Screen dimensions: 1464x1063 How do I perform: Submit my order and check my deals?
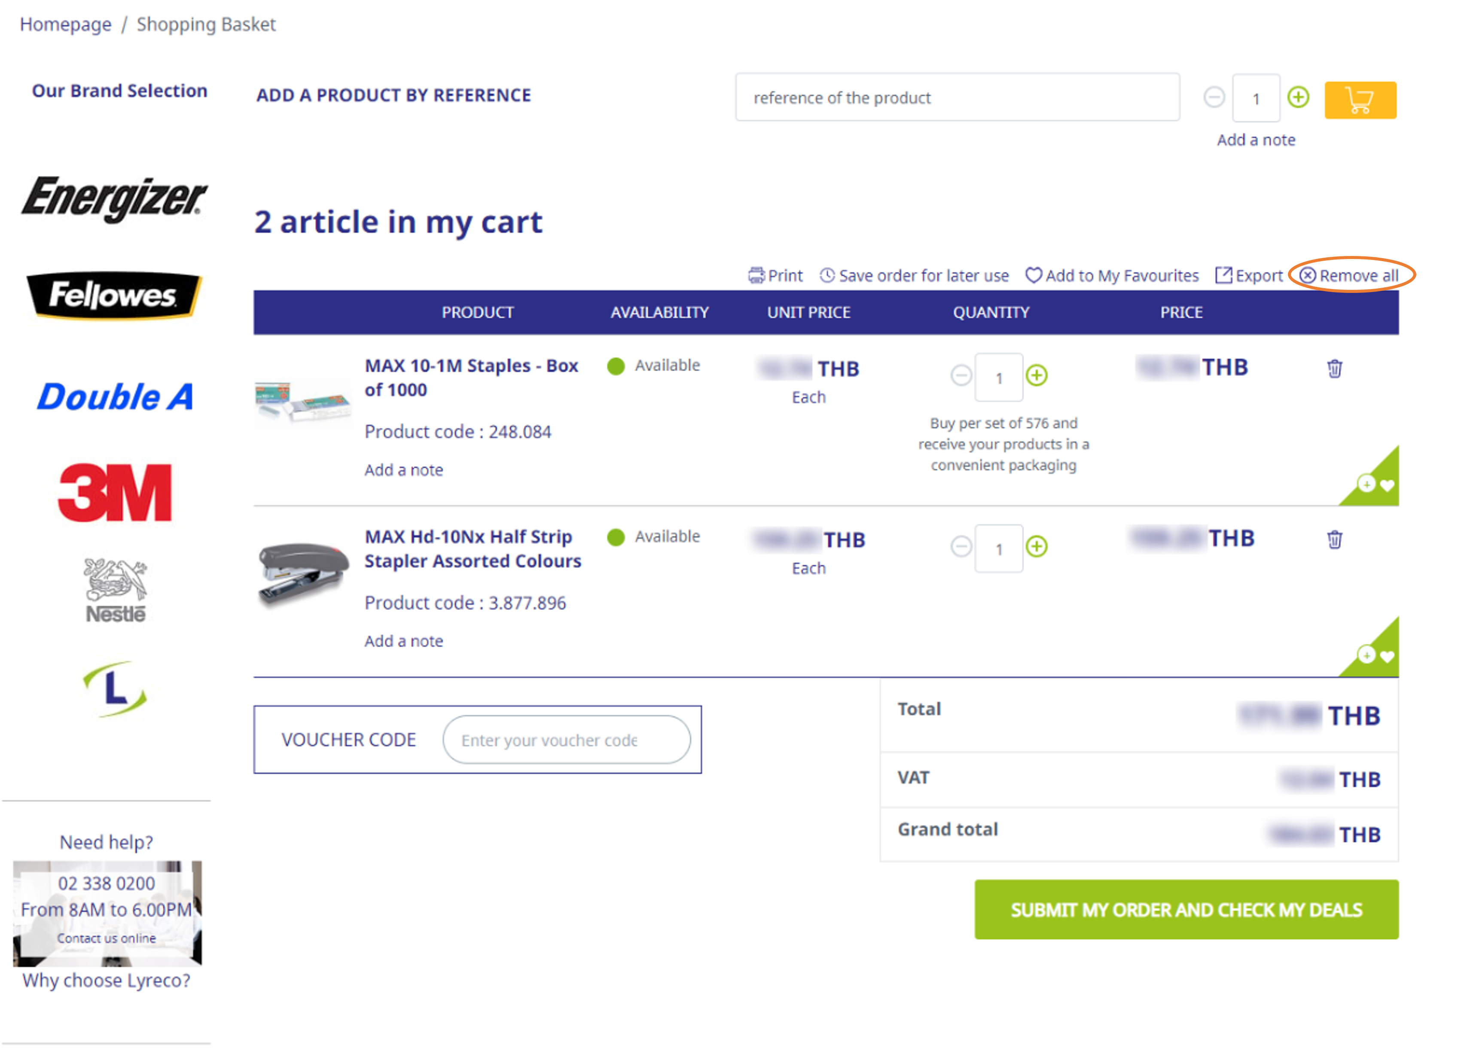1186,909
